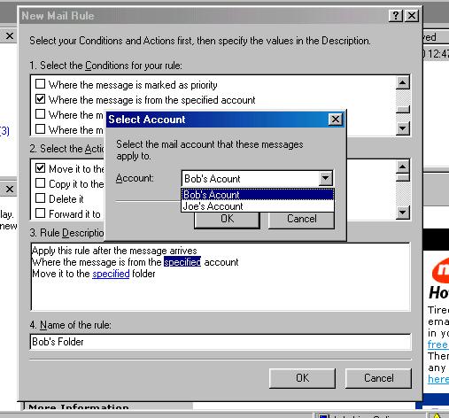Click the Conditions list scrollbar thumb
The image size is (449, 418).
click(403, 110)
